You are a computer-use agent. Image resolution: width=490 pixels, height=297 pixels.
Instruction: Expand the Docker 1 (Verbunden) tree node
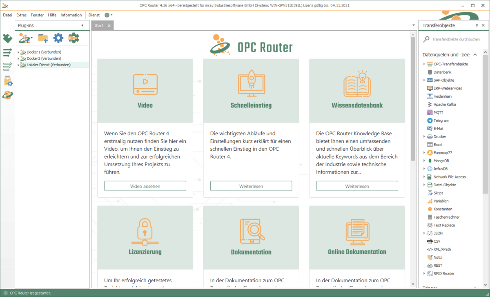click(x=18, y=52)
